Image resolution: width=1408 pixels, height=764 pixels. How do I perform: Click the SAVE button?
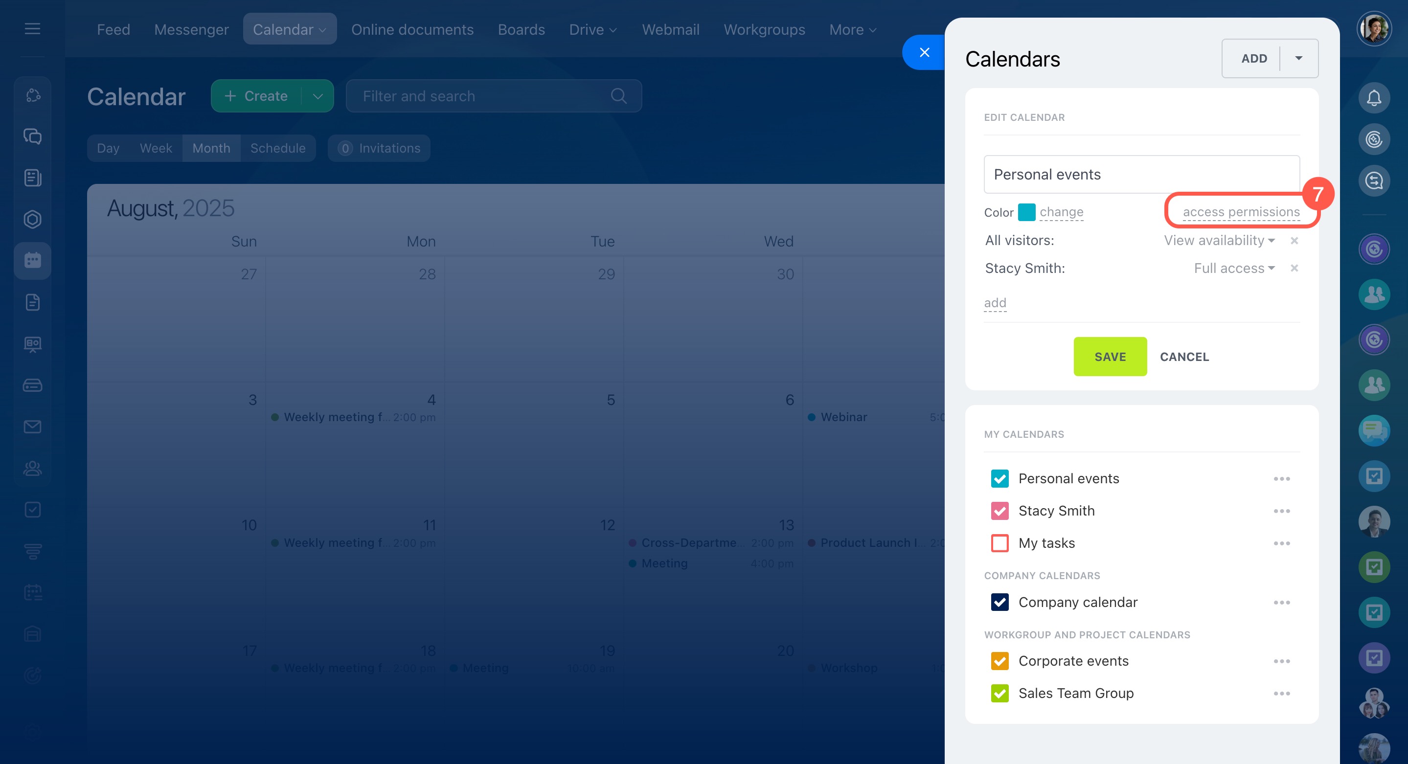(x=1110, y=356)
